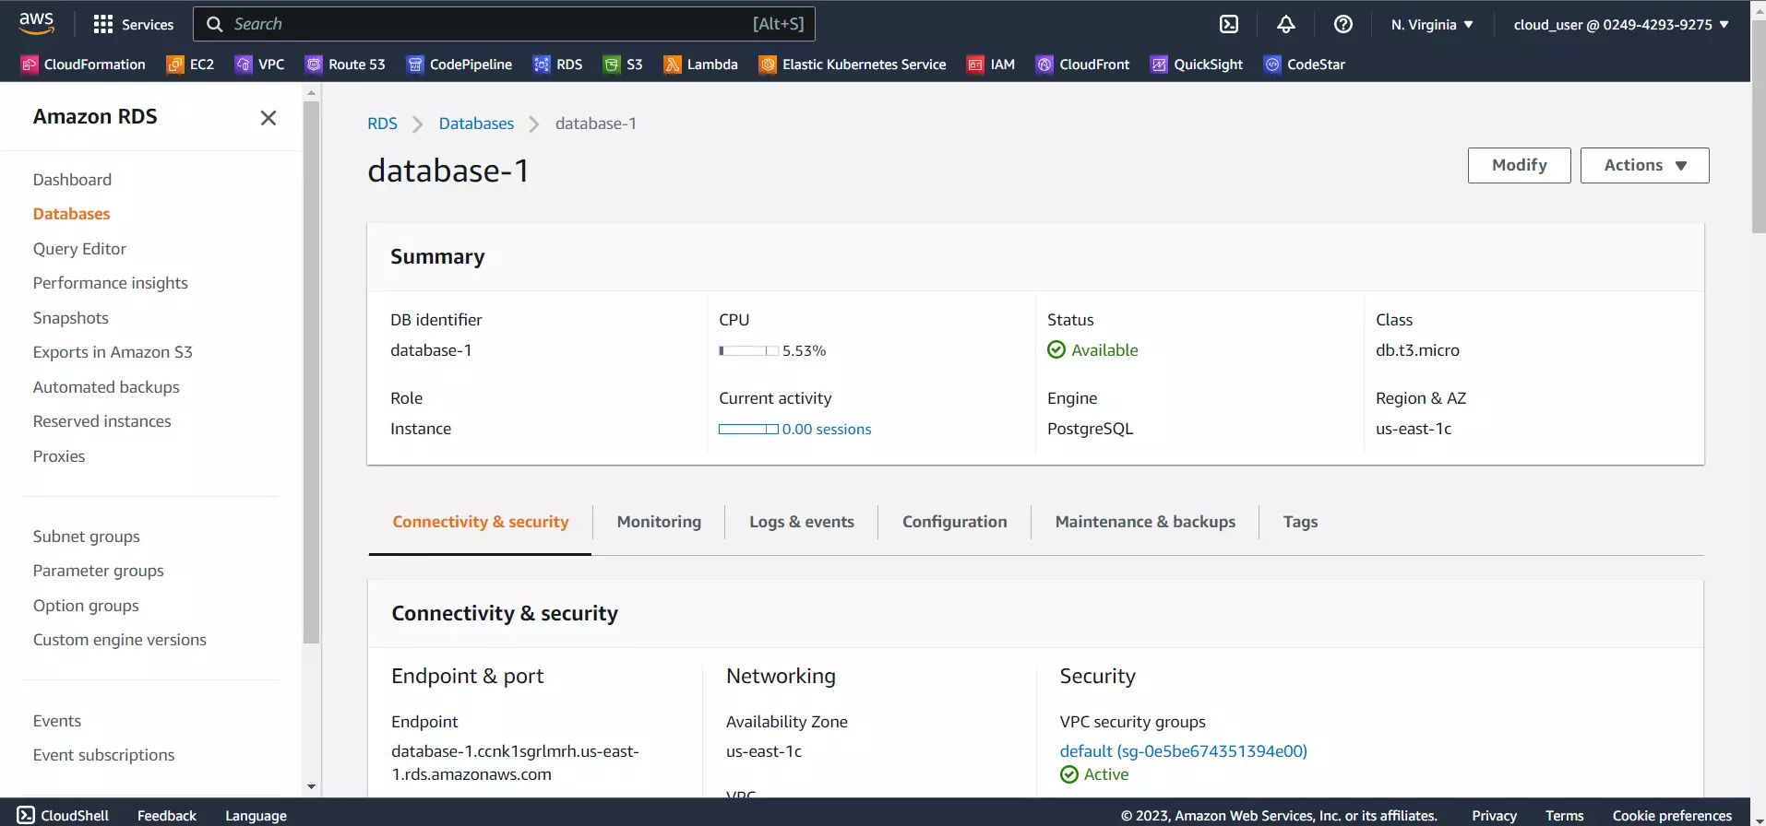Screen dimensions: 1766x826
Task: Switch to the Tags tab
Action: 1300,522
